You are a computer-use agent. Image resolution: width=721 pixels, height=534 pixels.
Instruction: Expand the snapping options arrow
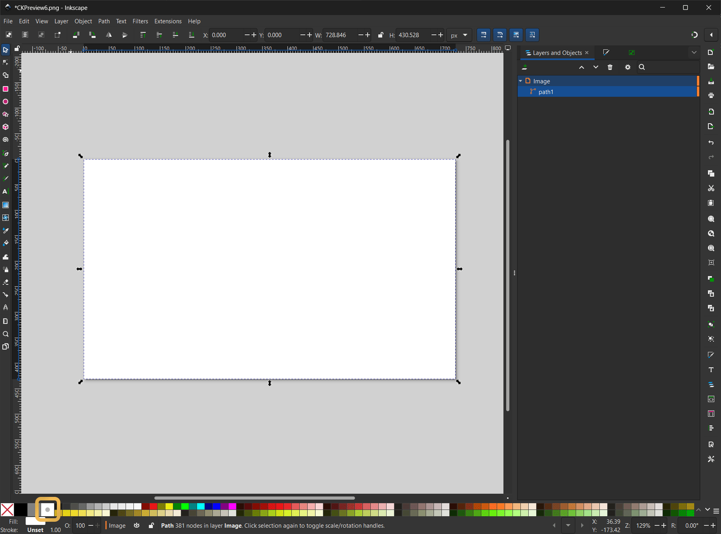(711, 35)
